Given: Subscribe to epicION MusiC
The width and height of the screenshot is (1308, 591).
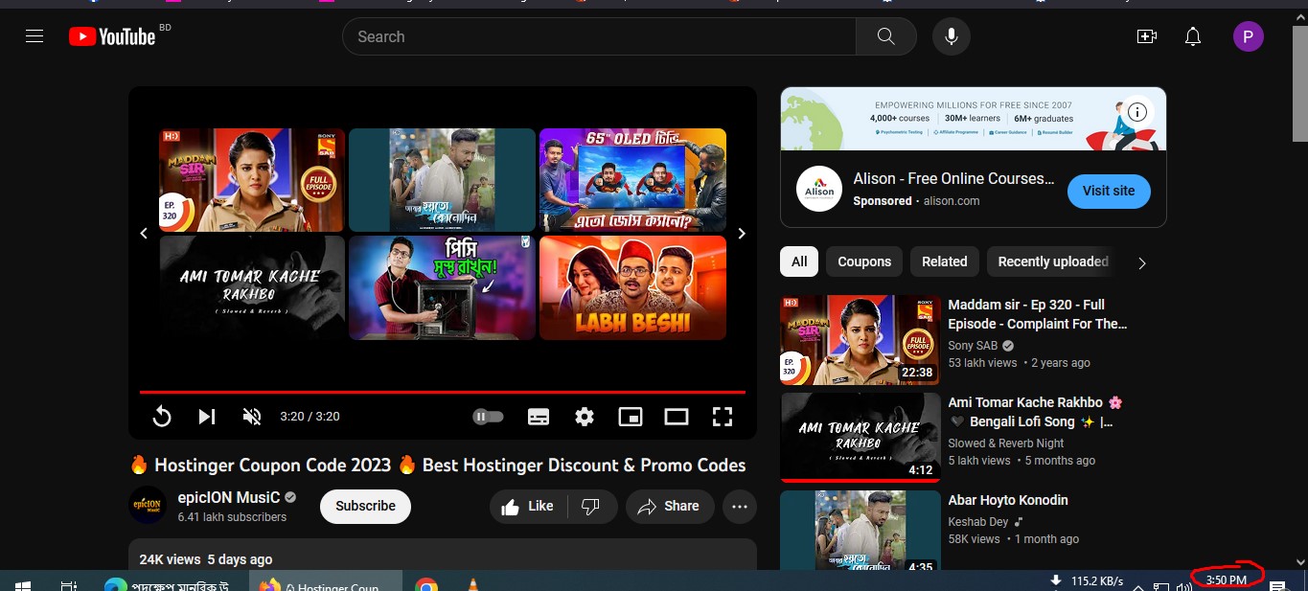Looking at the screenshot, I should coord(365,506).
